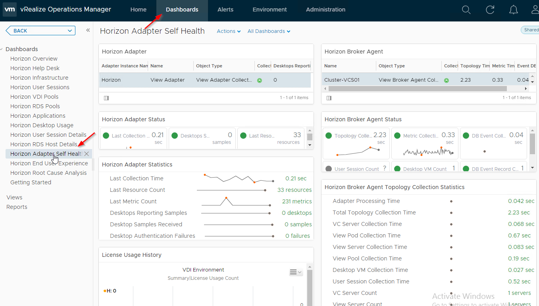The image size is (539, 306).
Task: Open the BACK dropdown selector
Action: pyautogui.click(x=40, y=31)
